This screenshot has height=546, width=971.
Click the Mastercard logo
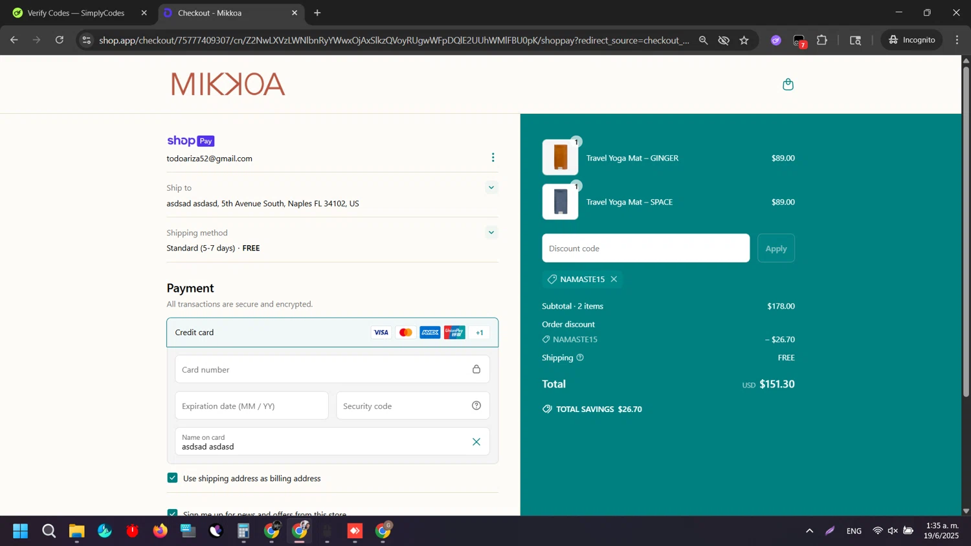pos(405,333)
